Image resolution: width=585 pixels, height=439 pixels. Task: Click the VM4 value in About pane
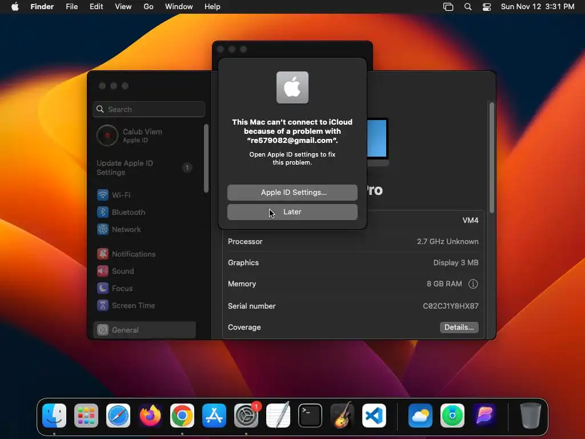coord(470,220)
